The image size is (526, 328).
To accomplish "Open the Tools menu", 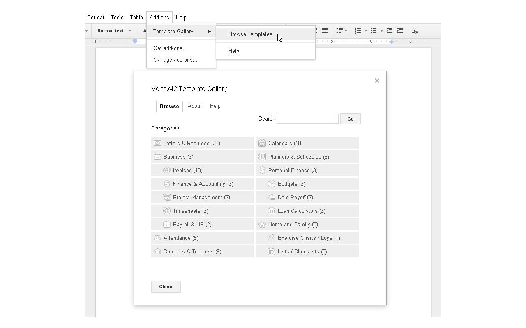I will pos(117,17).
